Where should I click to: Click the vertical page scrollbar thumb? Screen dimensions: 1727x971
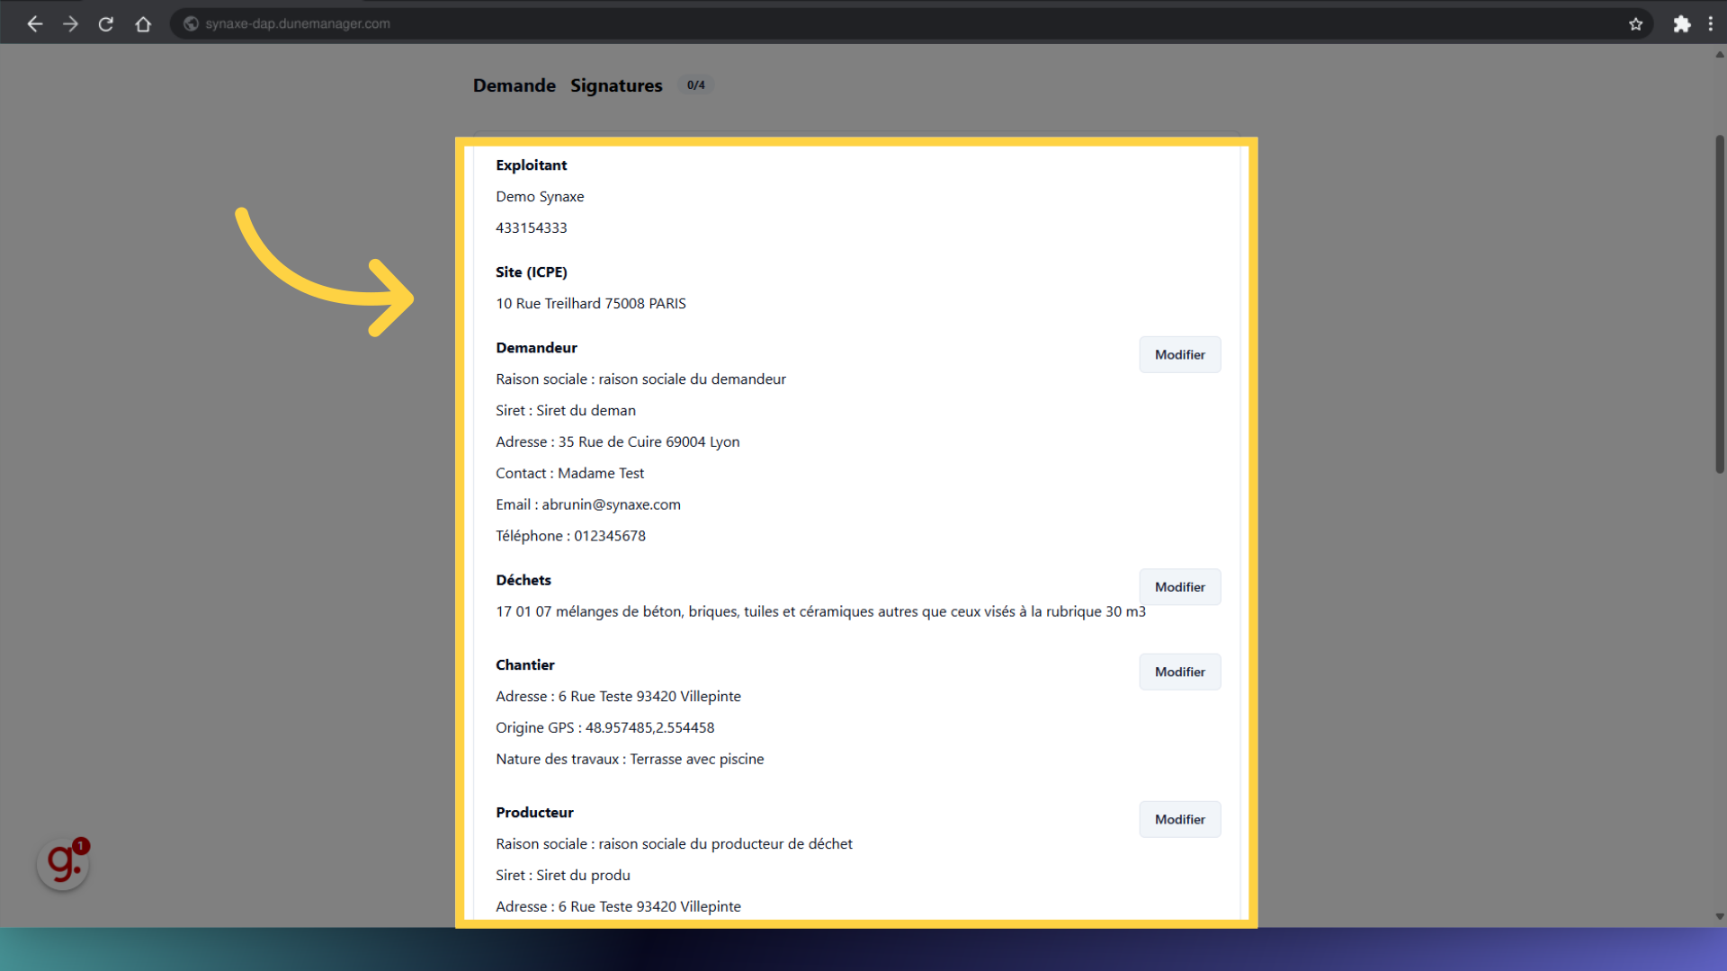click(x=1719, y=306)
